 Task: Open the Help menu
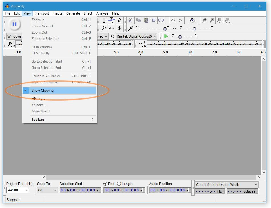pyautogui.click(x=115, y=13)
